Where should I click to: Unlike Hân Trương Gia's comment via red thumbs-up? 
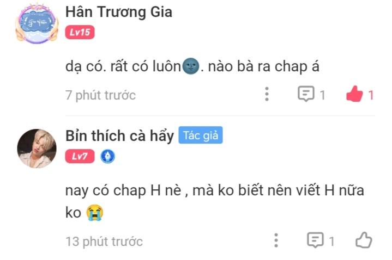coord(354,94)
